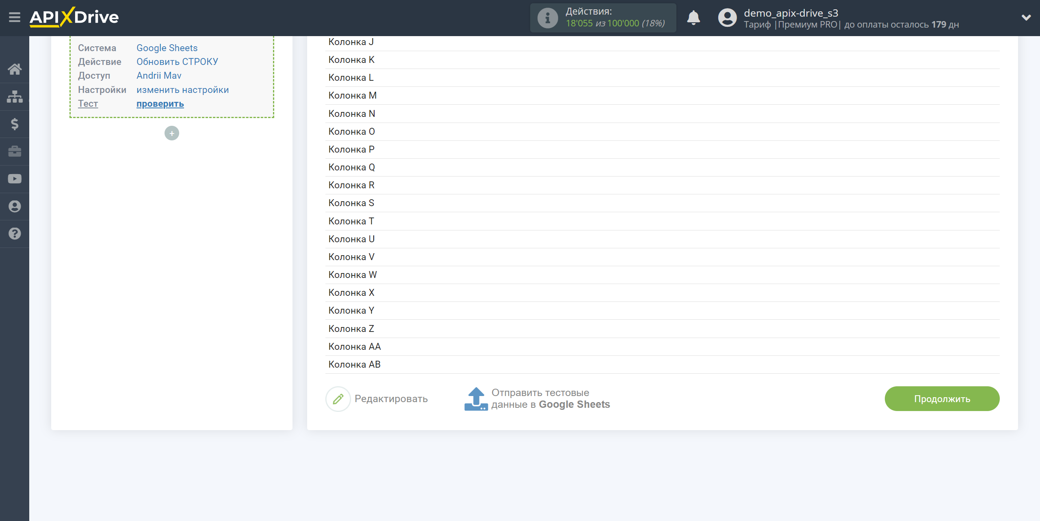Select row Колонка Y

(662, 310)
